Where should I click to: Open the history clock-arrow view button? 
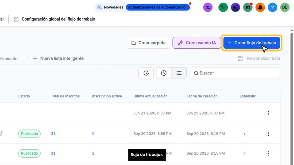146,73
